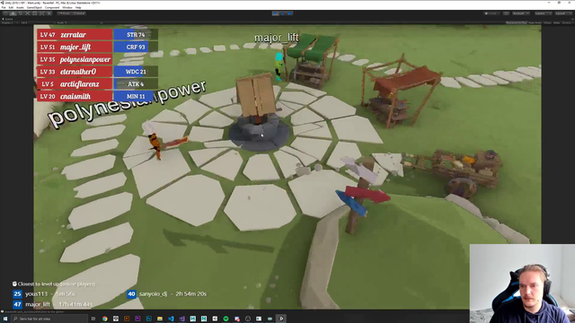Open the Collab dropdown
575x323 pixels.
[491, 13]
